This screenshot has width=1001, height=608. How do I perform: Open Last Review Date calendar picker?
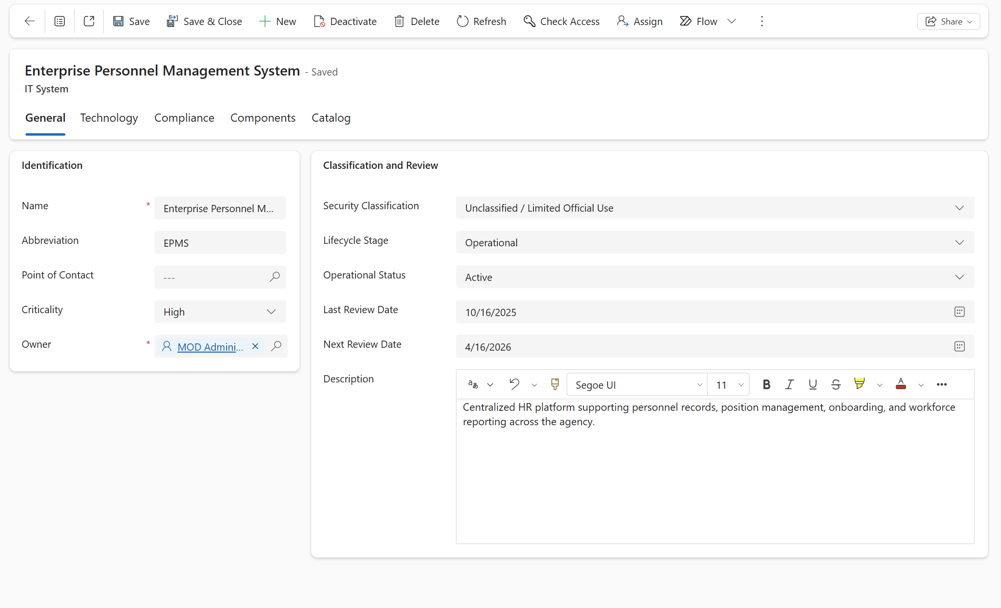point(959,312)
